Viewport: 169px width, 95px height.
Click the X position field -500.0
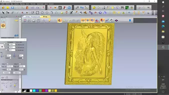(x=12, y=44)
